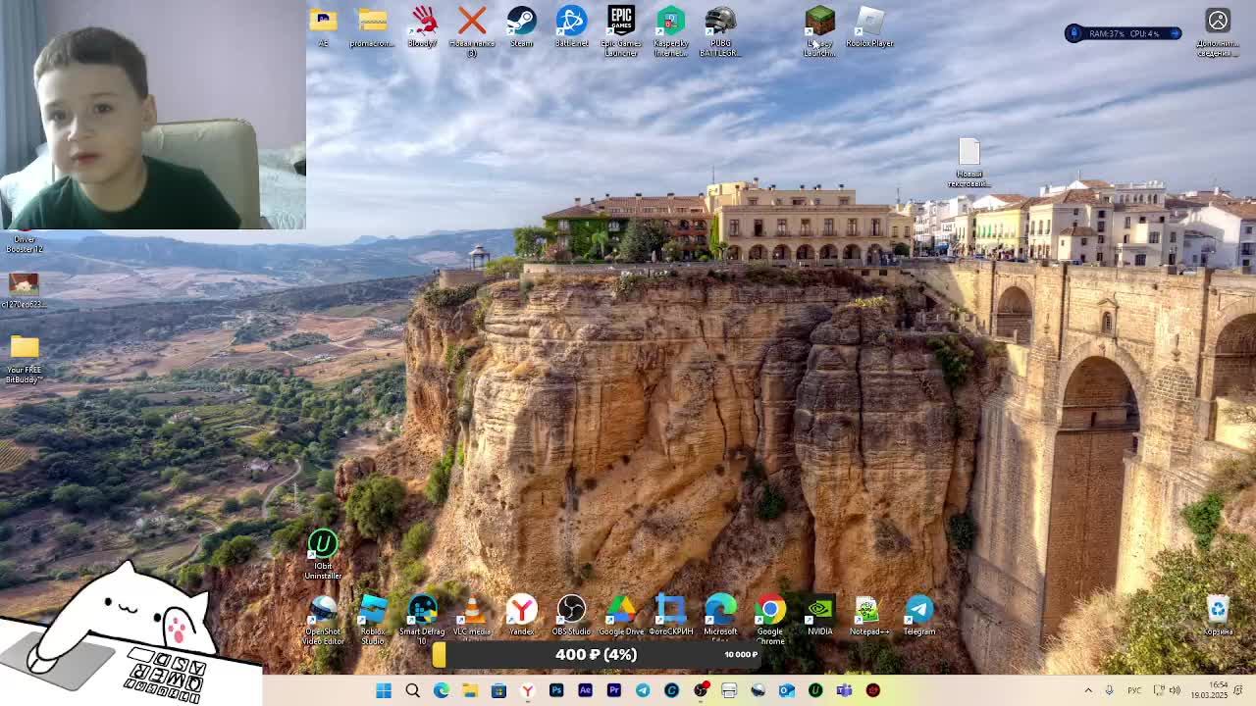The height and width of the screenshot is (706, 1256).
Task: Open Kaspersky Internet Security shortcut
Action: 671,30
